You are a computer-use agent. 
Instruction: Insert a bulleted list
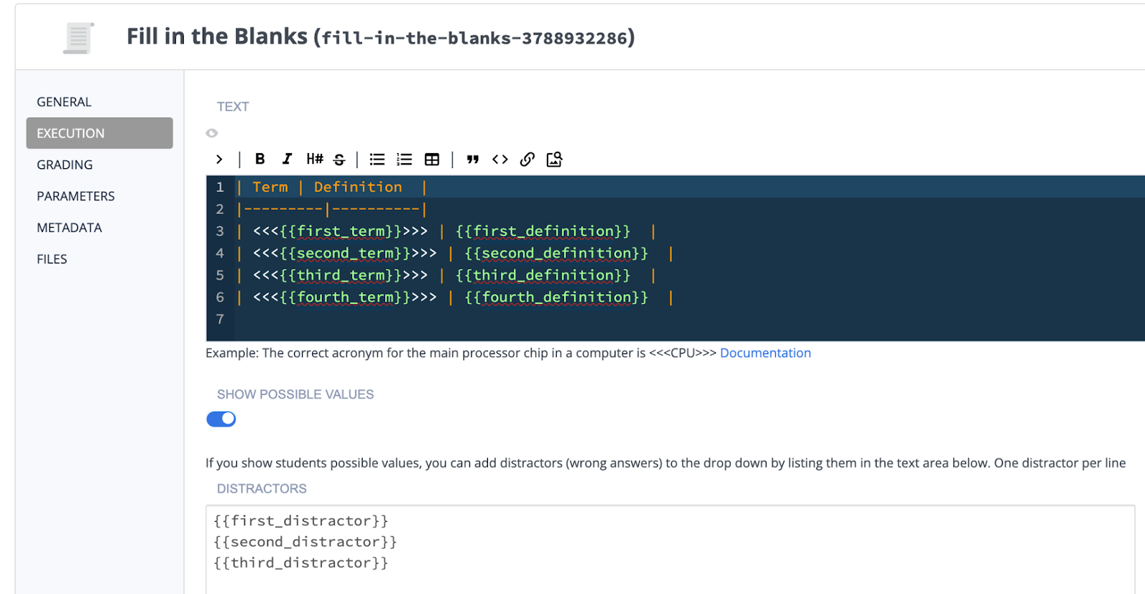377,159
